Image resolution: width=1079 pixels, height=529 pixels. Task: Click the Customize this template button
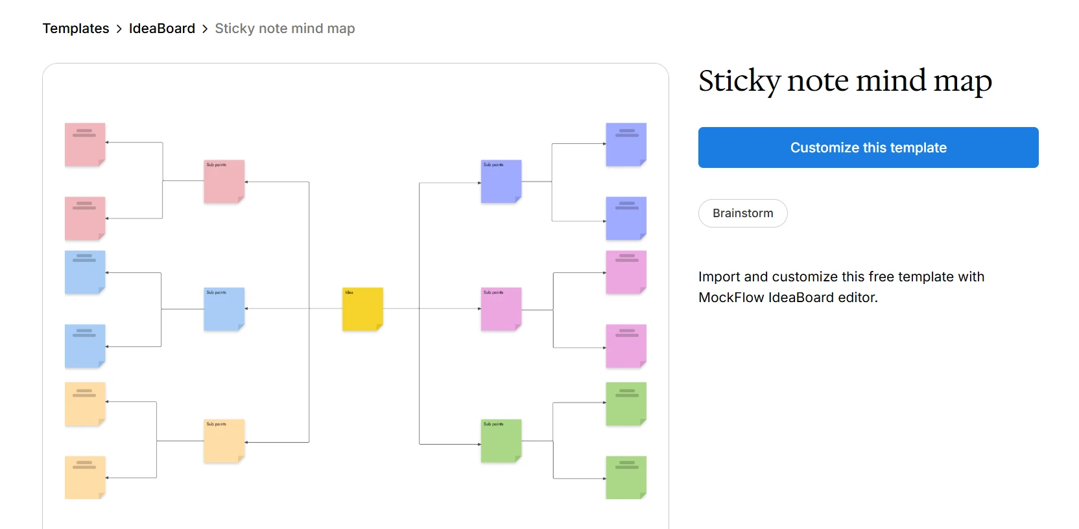(x=868, y=147)
